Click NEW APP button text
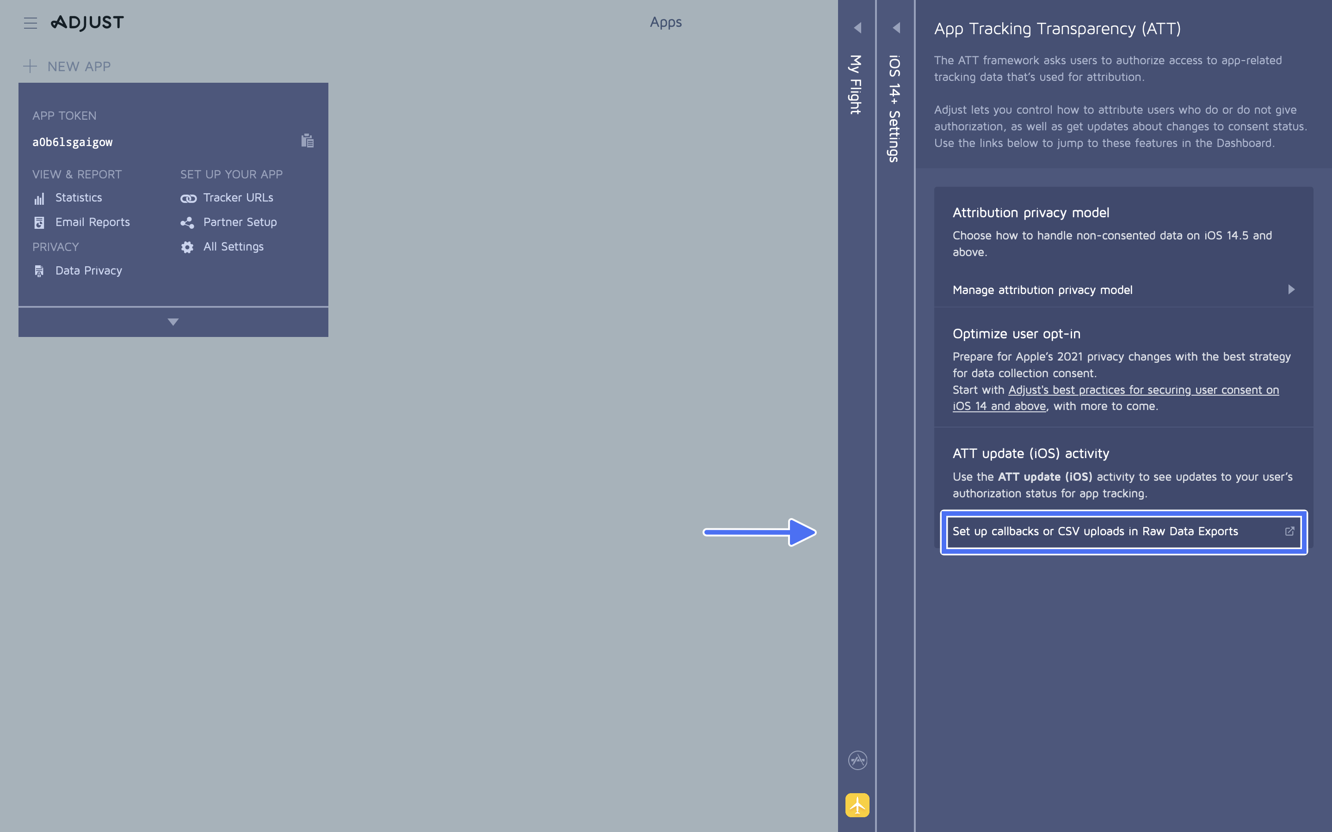 point(79,67)
